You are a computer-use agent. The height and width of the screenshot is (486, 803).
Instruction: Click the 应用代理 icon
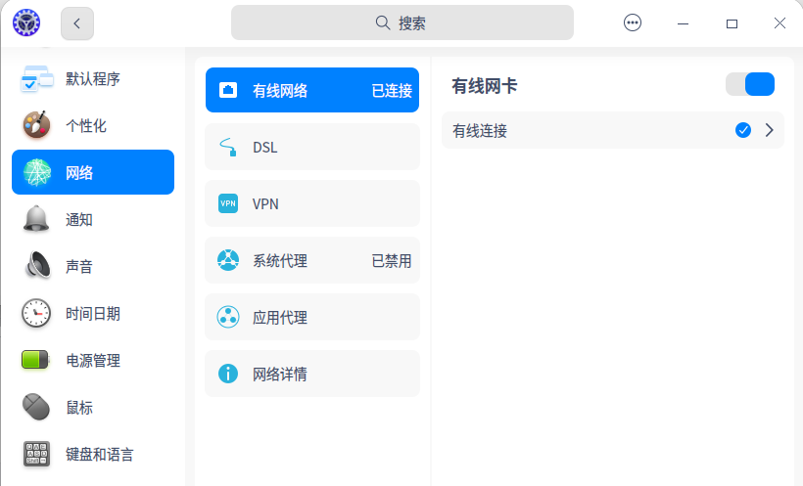coord(228,317)
